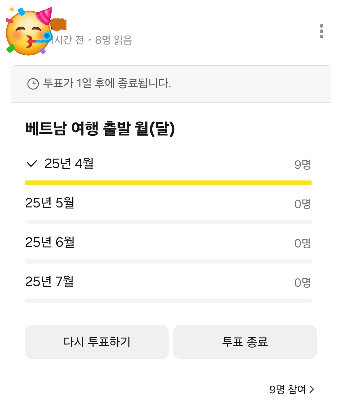
Task: Select the 25년 6월 poll option
Action: pos(50,242)
